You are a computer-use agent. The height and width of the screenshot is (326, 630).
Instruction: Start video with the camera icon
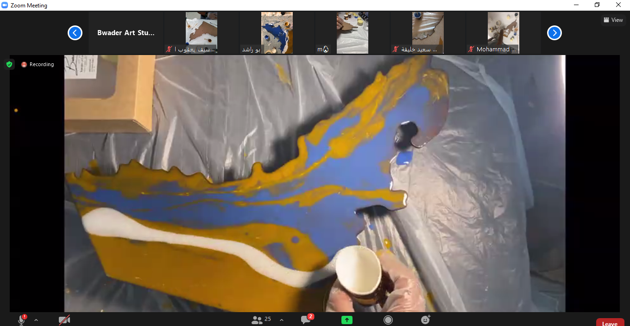[x=64, y=320]
